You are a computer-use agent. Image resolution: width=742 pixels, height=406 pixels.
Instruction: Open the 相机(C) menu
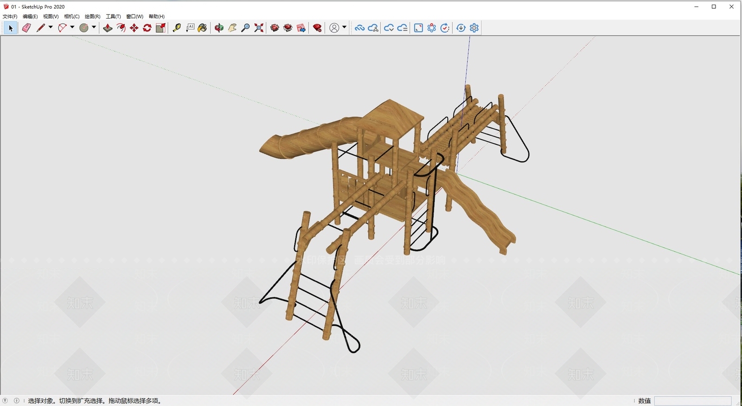click(72, 16)
